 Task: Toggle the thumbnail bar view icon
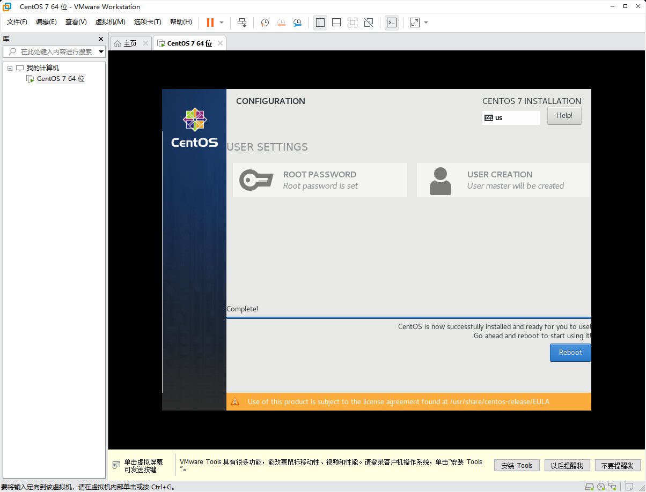tap(336, 23)
